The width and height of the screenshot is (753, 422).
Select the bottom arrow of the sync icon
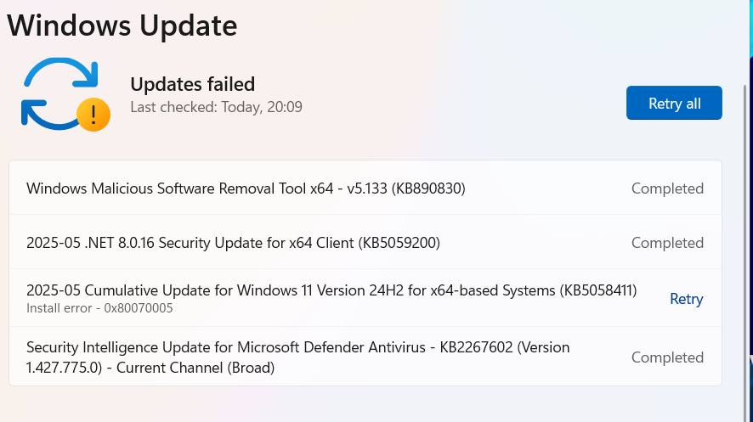(49, 115)
